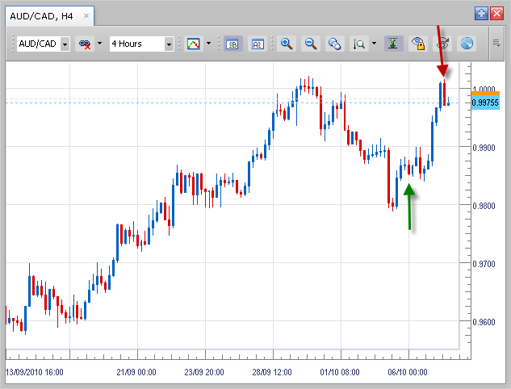The height and width of the screenshot is (389, 511).
Task: Click the 0.9700 price axis label
Action: coord(484,264)
